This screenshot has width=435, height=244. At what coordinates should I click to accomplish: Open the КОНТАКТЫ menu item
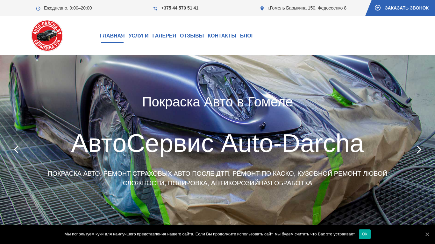[222, 36]
